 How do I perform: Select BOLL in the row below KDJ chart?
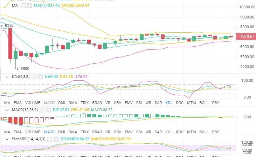204,103
